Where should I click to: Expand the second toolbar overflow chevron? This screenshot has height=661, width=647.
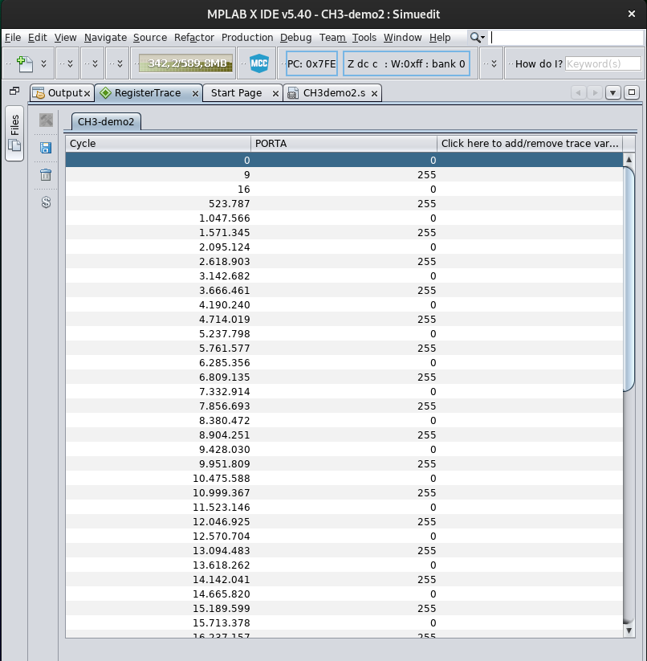(70, 63)
